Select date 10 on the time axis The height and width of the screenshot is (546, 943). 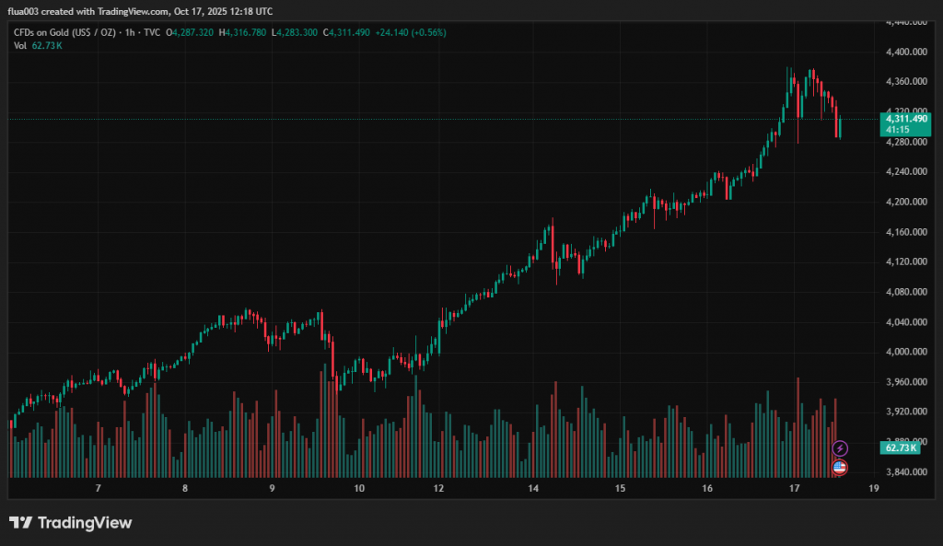click(x=359, y=489)
